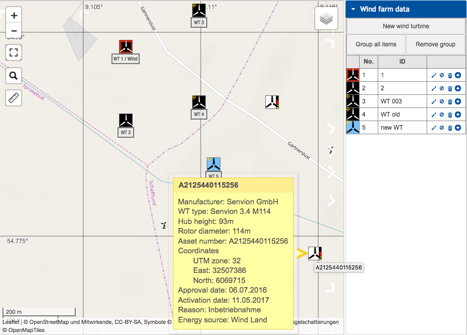Open the map search tool

(14, 76)
